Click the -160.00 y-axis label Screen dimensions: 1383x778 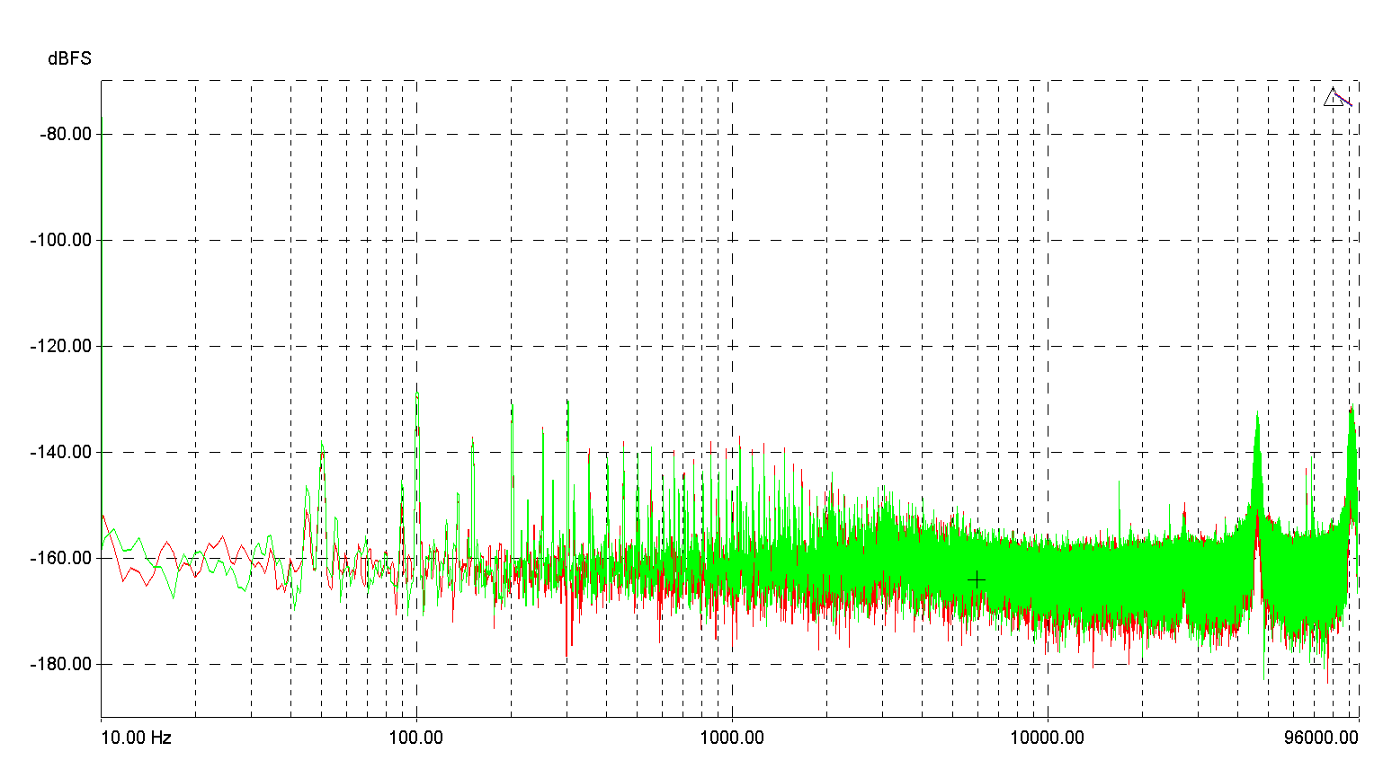61,558
